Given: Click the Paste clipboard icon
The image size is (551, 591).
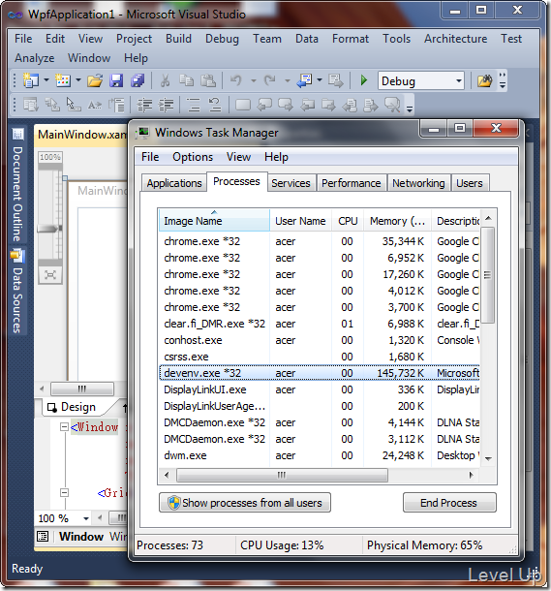Looking at the screenshot, I should pos(207,80).
